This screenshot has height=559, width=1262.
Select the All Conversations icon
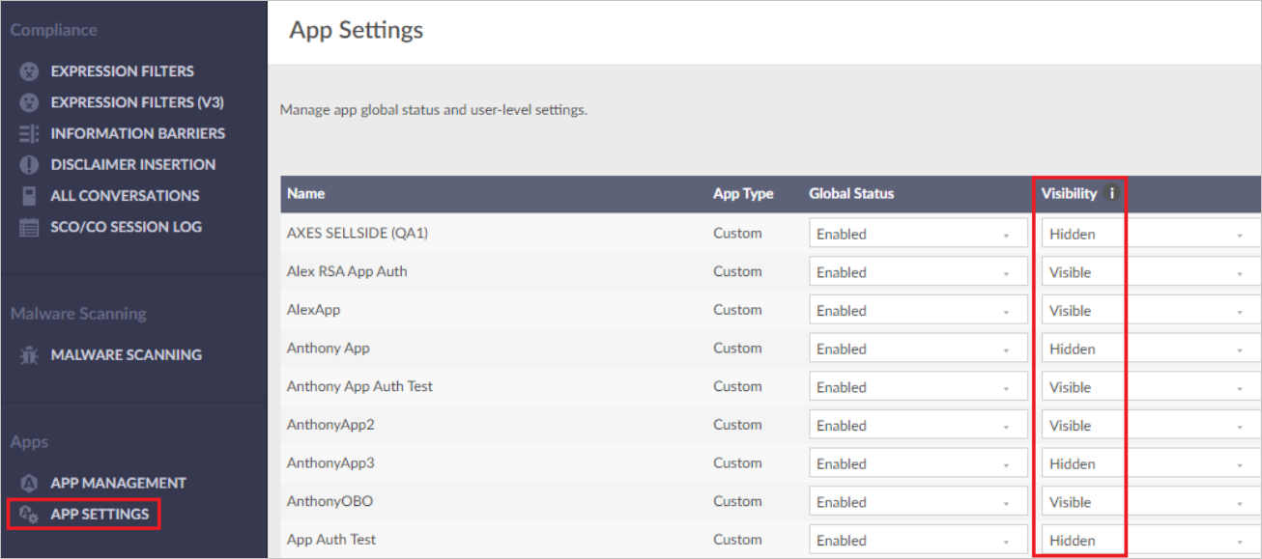pyautogui.click(x=28, y=195)
